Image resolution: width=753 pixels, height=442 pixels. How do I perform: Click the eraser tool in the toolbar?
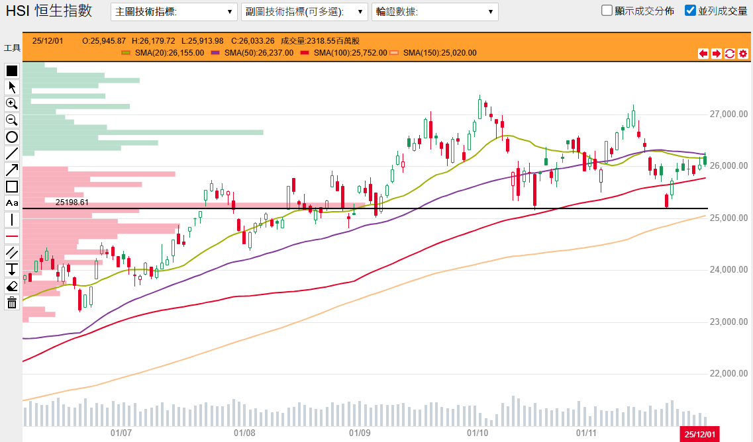[11, 286]
